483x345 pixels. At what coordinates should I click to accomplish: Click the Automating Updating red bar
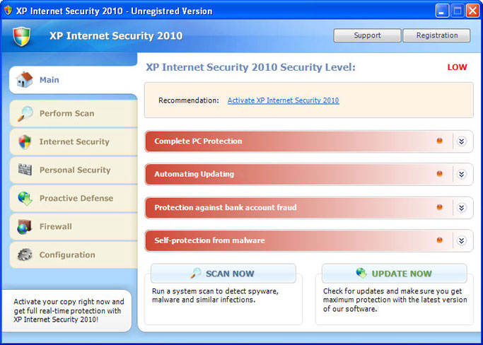point(308,175)
